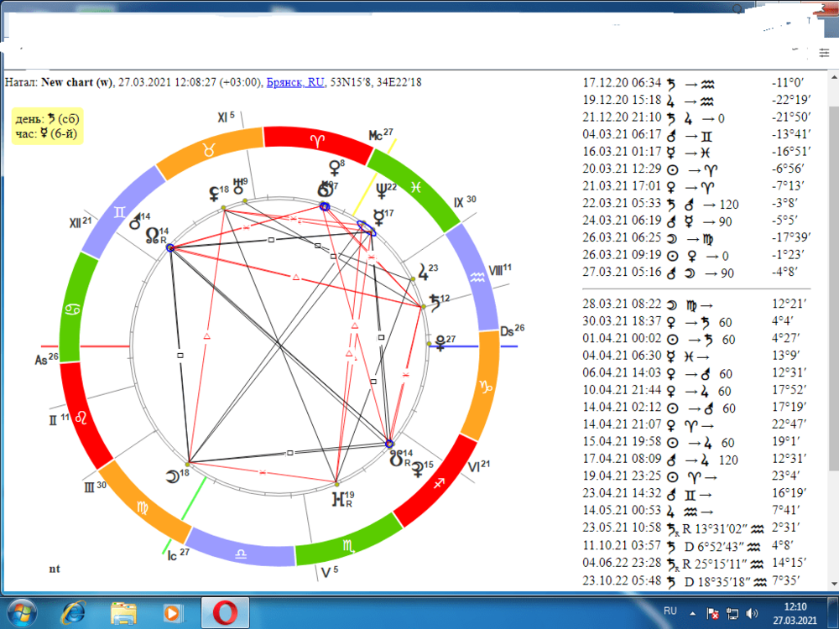
Task: Select the Scorpio sign segment in the zodiac ring
Action: (x=349, y=544)
